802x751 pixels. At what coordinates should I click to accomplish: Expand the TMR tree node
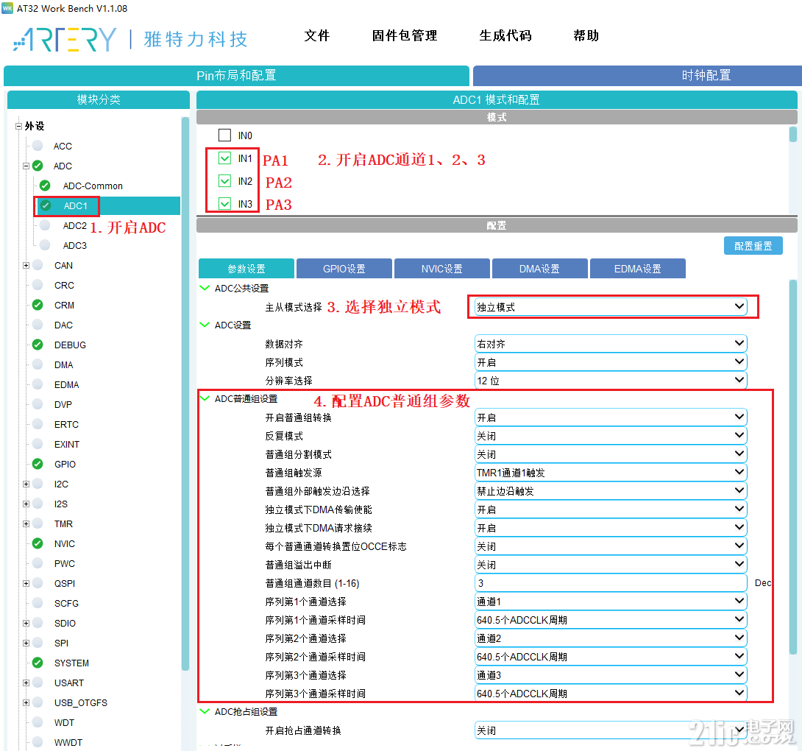(26, 523)
